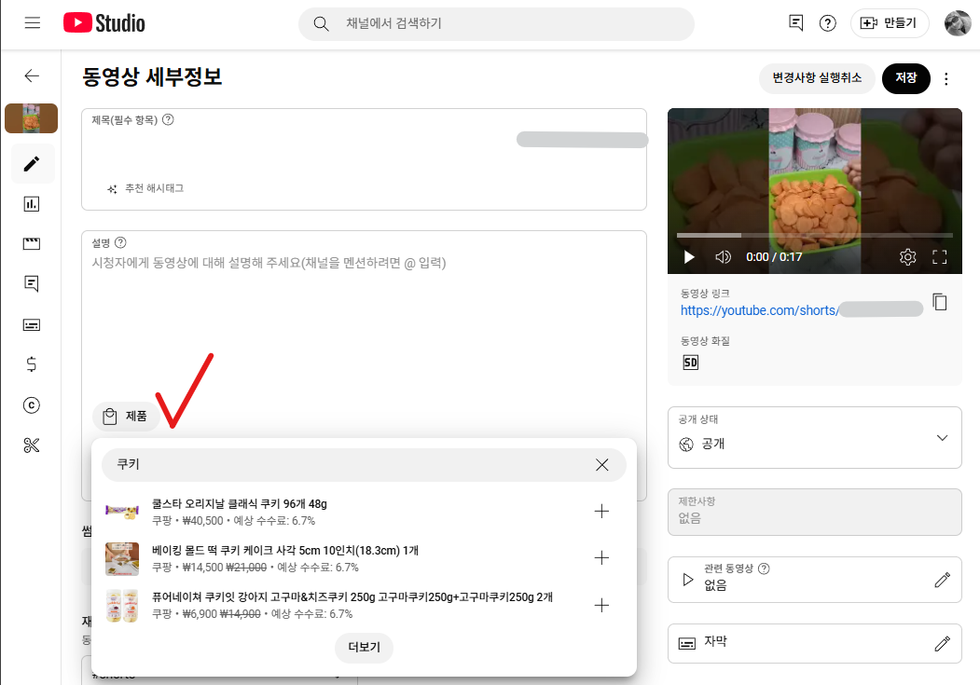980x685 pixels.
Task: Open the hamburger navigation menu
Action: coord(33,23)
